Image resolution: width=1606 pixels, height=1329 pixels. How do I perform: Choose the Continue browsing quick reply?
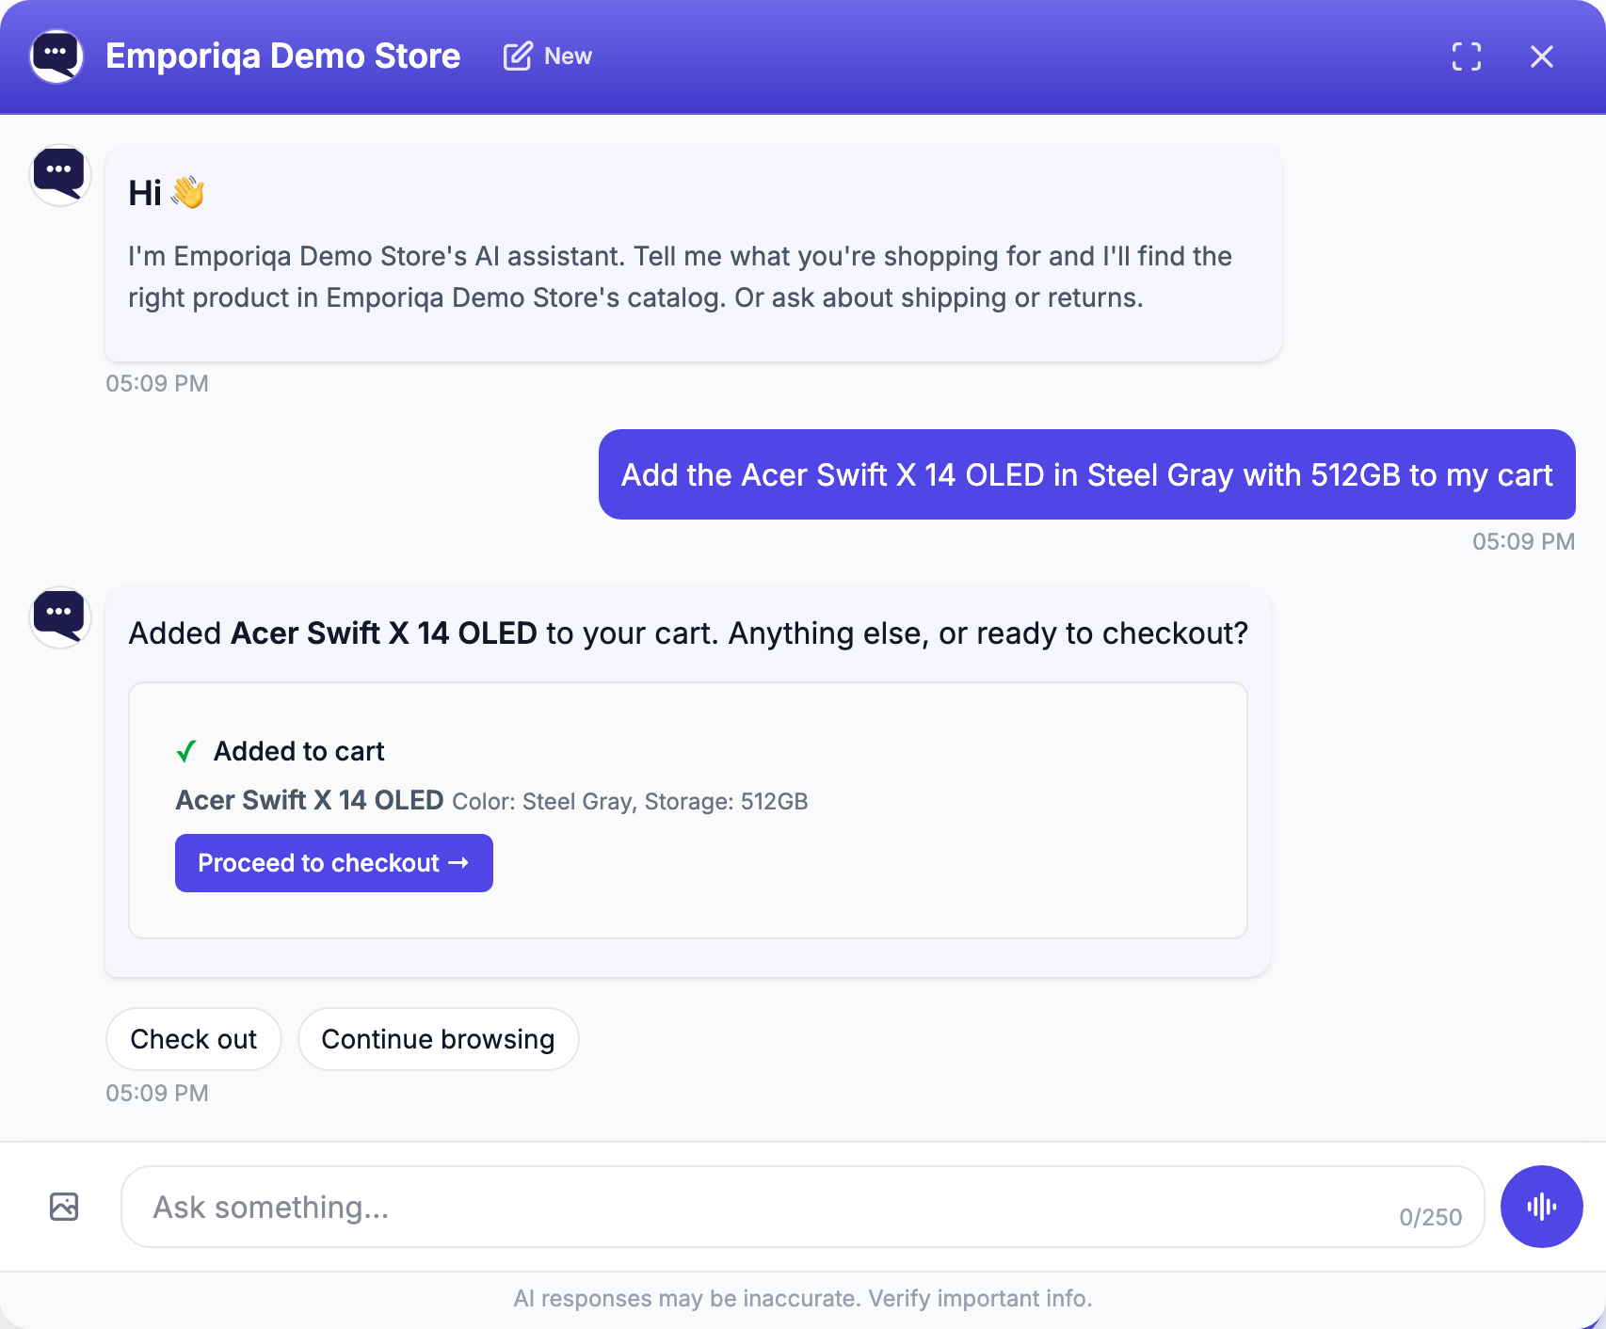click(x=438, y=1039)
